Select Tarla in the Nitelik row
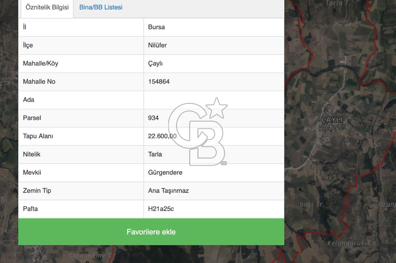The width and height of the screenshot is (396, 263). (x=155, y=155)
